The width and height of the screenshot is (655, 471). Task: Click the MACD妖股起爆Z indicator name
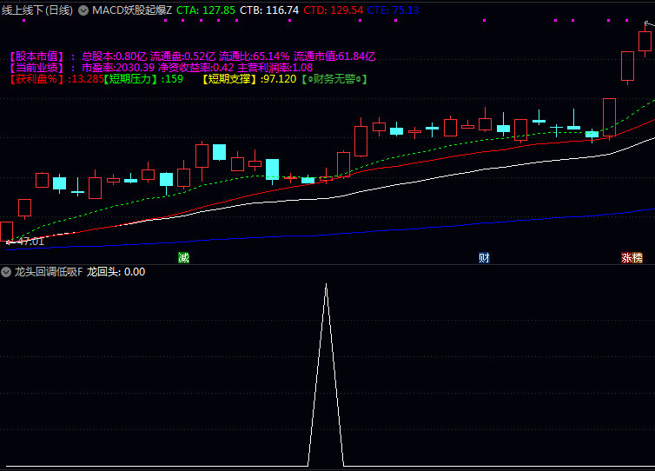click(x=132, y=10)
